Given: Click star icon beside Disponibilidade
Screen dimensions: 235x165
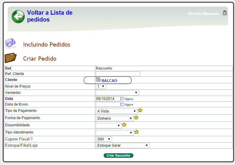Looking at the screenshot, I should (124, 124).
